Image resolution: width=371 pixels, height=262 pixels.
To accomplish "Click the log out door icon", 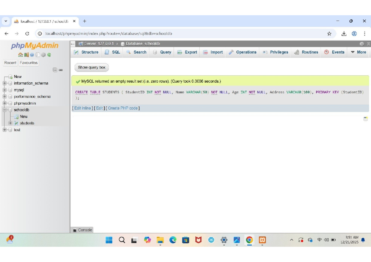I will pyautogui.click(x=26, y=55).
